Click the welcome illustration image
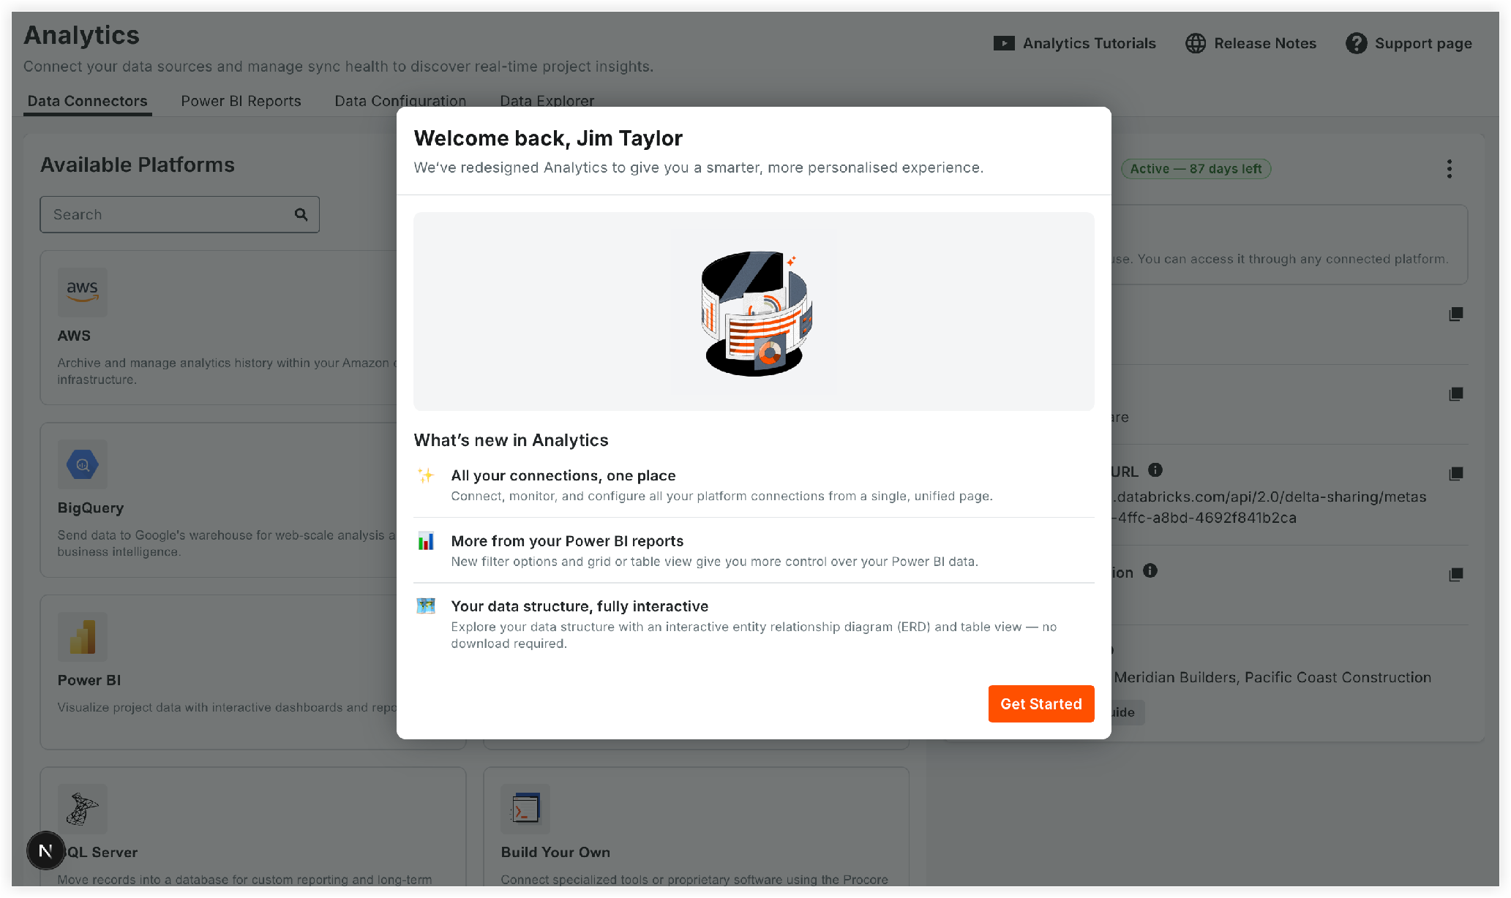 [754, 312]
